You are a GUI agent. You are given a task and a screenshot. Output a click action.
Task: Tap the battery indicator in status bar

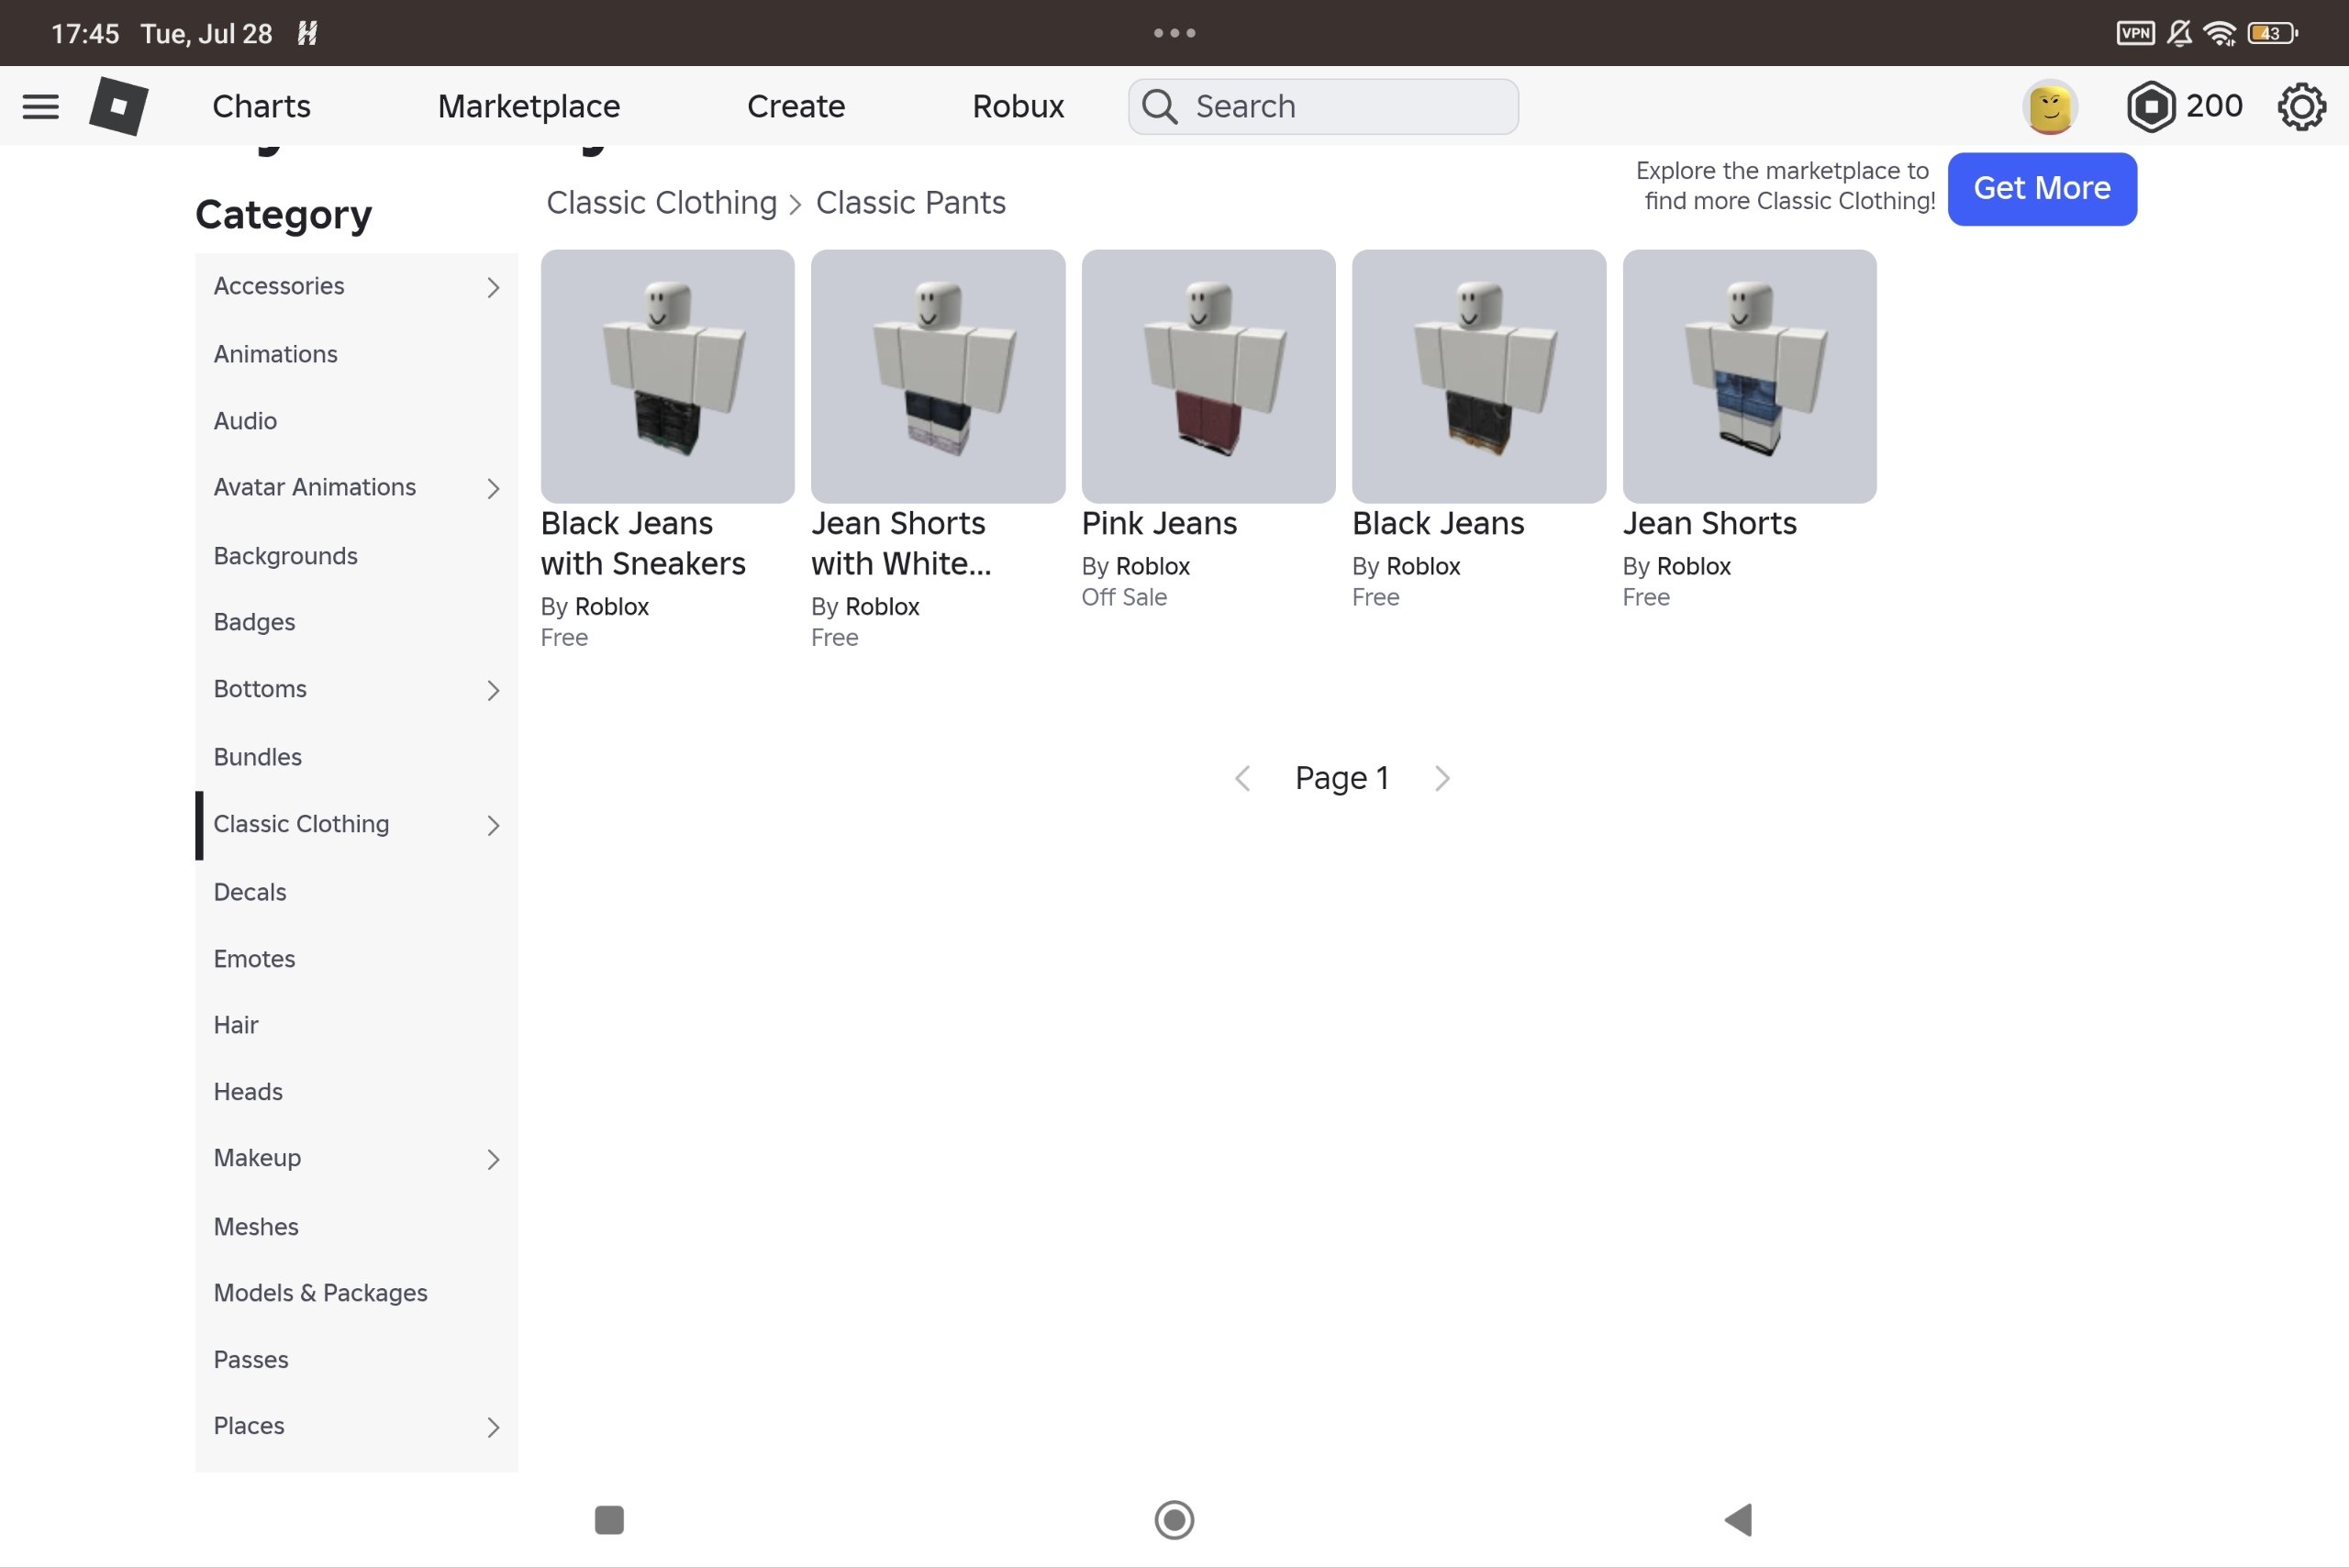2272,33
